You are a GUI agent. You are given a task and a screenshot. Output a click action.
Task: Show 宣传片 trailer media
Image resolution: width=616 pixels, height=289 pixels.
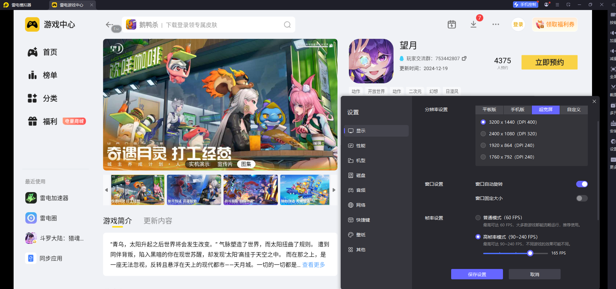coord(225,164)
